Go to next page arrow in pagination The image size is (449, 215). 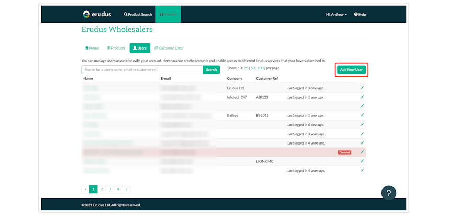[x=126, y=189]
